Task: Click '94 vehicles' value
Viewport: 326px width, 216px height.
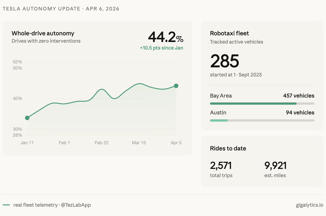Action: (300, 112)
